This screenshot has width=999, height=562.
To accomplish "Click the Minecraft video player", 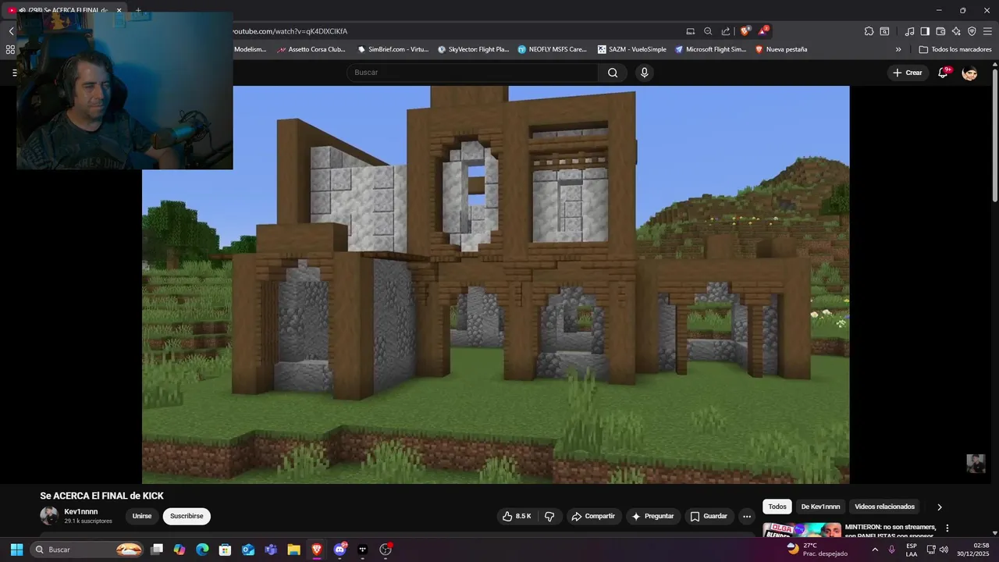I will pyautogui.click(x=496, y=285).
